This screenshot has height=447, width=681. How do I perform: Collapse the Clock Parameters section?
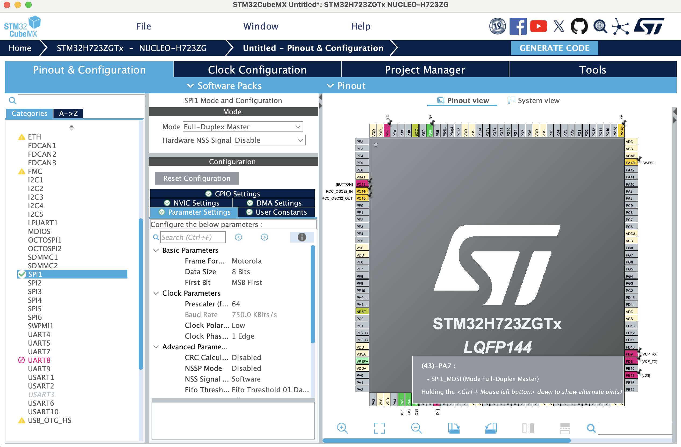coord(156,293)
